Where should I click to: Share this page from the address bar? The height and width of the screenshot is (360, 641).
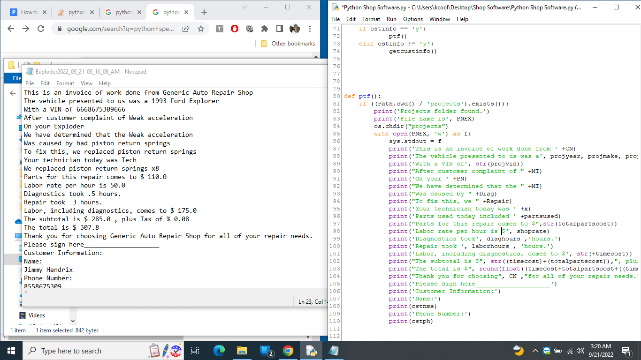[x=186, y=29]
